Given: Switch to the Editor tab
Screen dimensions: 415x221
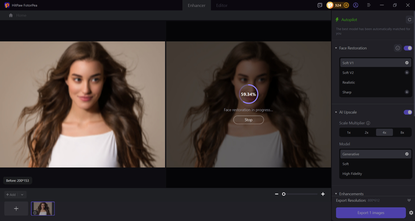Looking at the screenshot, I should pyautogui.click(x=222, y=5).
